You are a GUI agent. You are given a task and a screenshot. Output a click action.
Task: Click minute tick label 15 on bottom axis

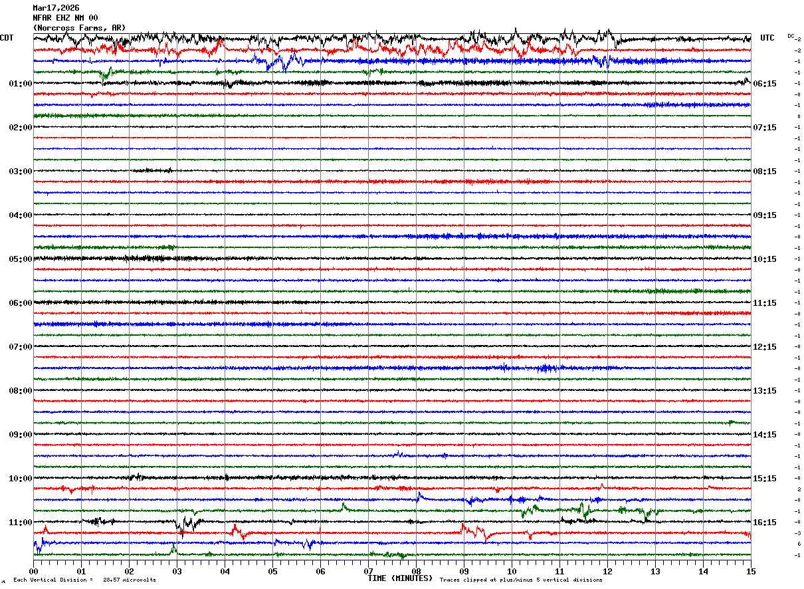751,571
